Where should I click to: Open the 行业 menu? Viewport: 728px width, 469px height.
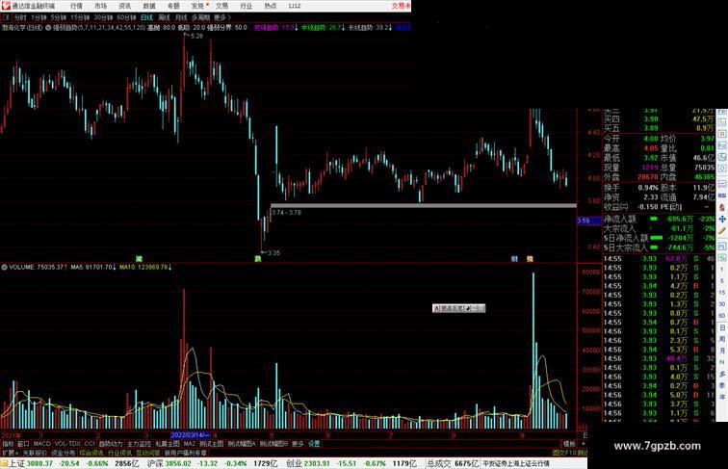(247, 6)
